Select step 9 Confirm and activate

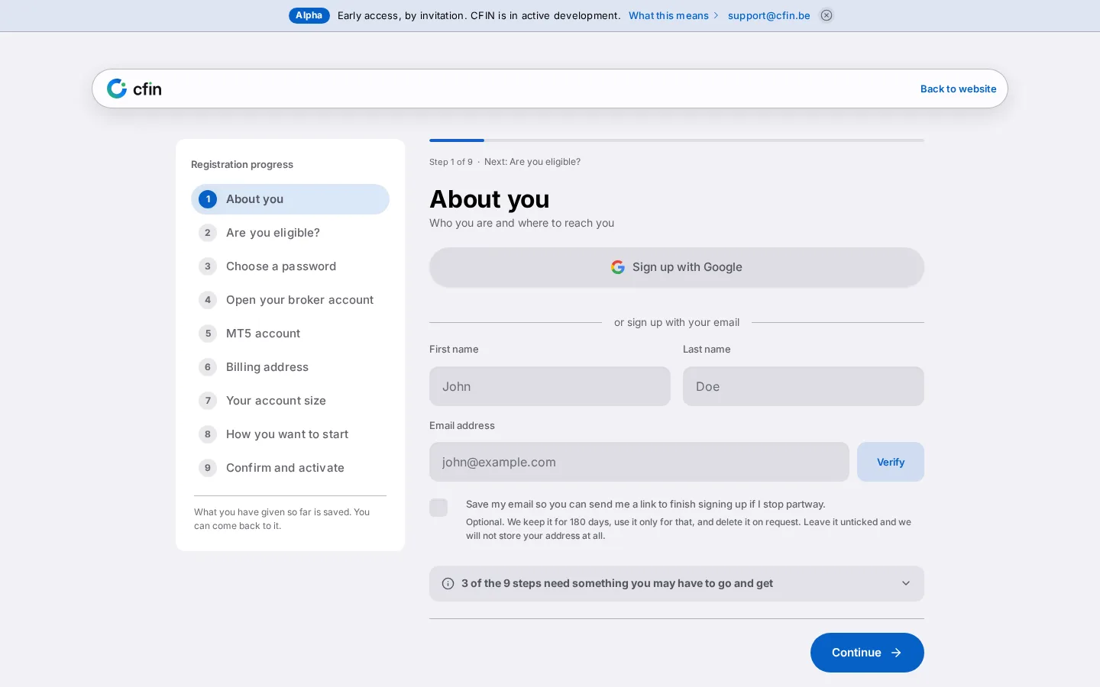(x=290, y=468)
